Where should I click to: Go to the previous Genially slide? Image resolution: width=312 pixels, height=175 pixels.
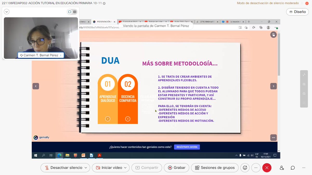pyautogui.click(x=36, y=86)
